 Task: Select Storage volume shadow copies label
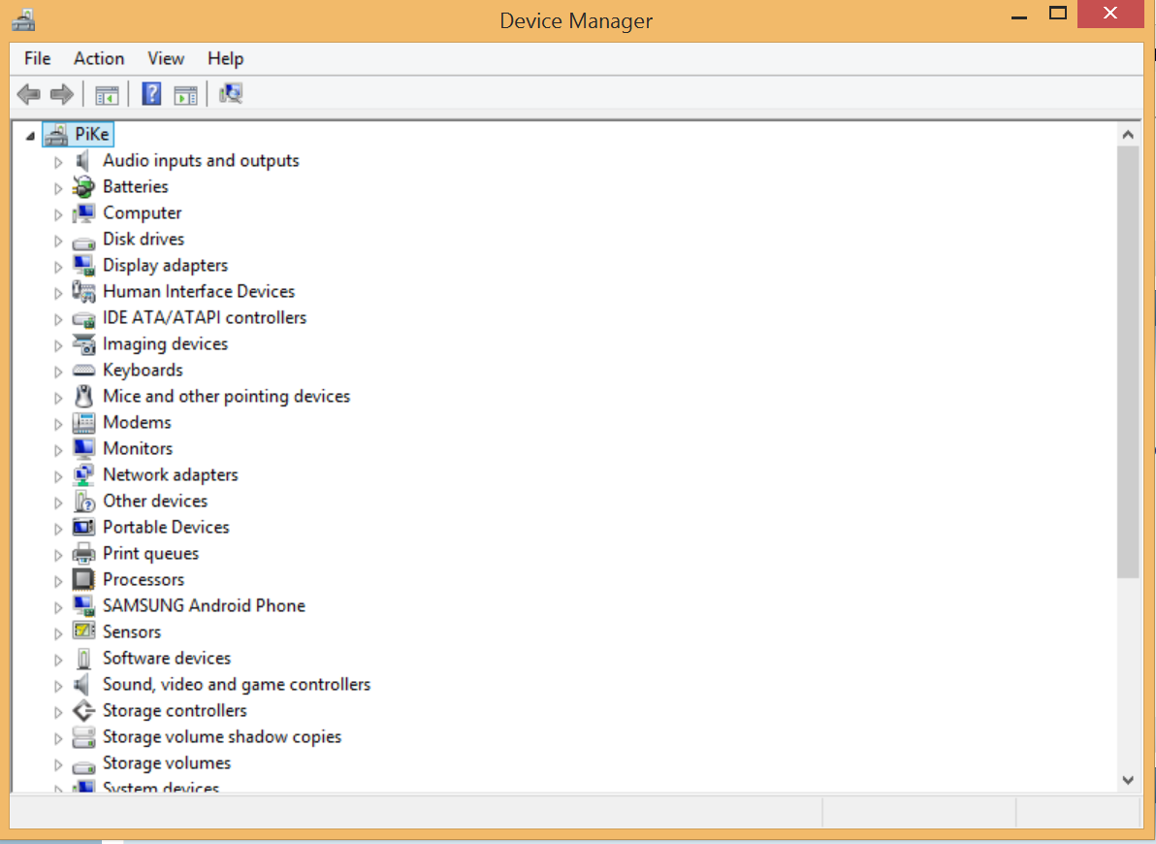tap(222, 737)
